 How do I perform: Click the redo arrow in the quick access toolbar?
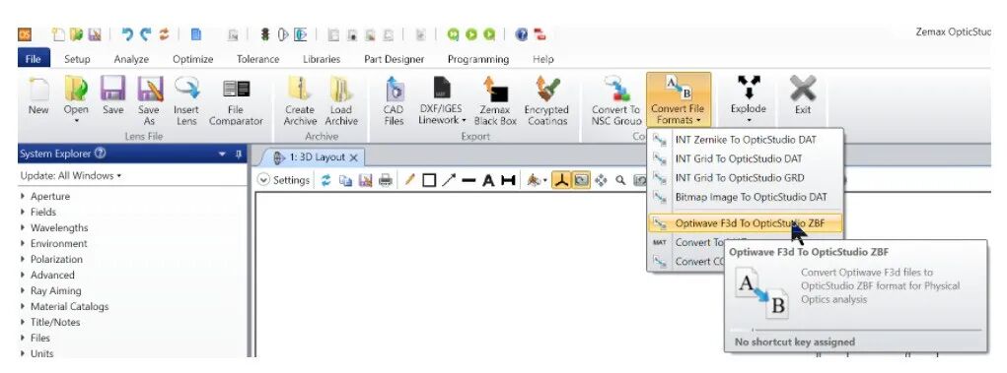(146, 34)
